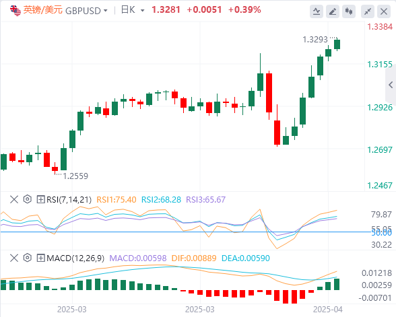Expand the MACD panel plus icon
The width and height of the screenshot is (396, 317).
(40, 258)
